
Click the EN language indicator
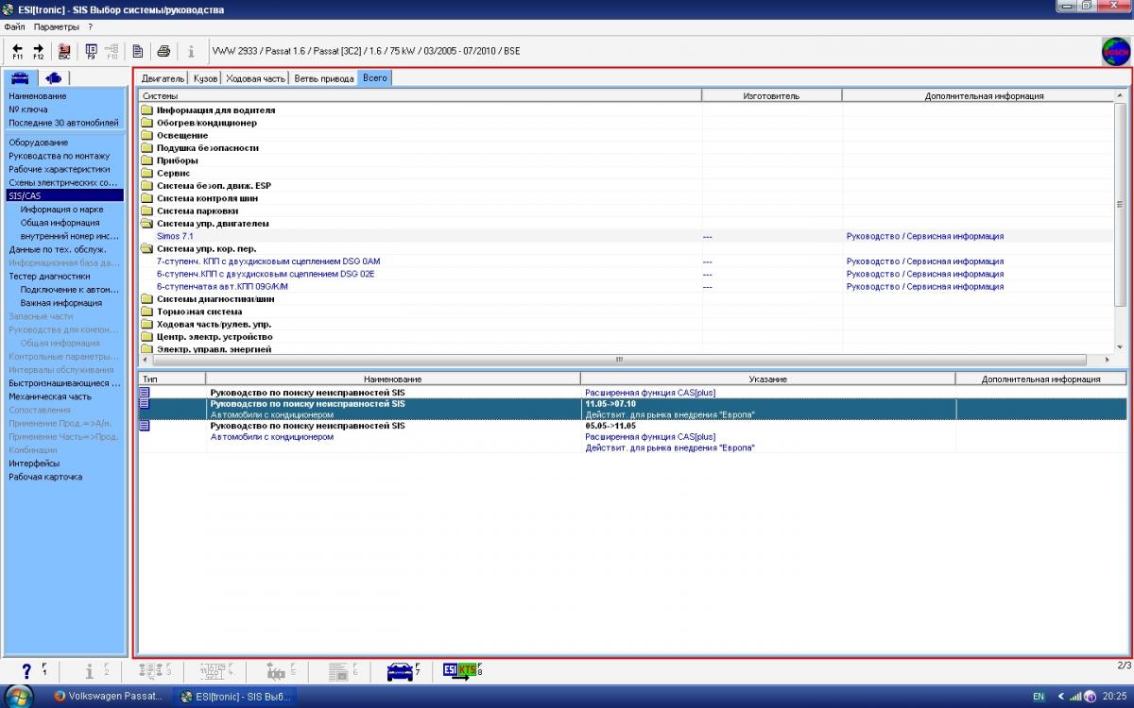coord(1039,697)
